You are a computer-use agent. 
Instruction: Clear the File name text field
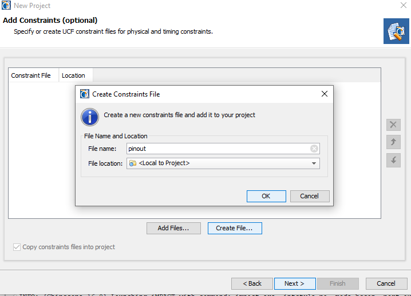[x=314, y=149]
